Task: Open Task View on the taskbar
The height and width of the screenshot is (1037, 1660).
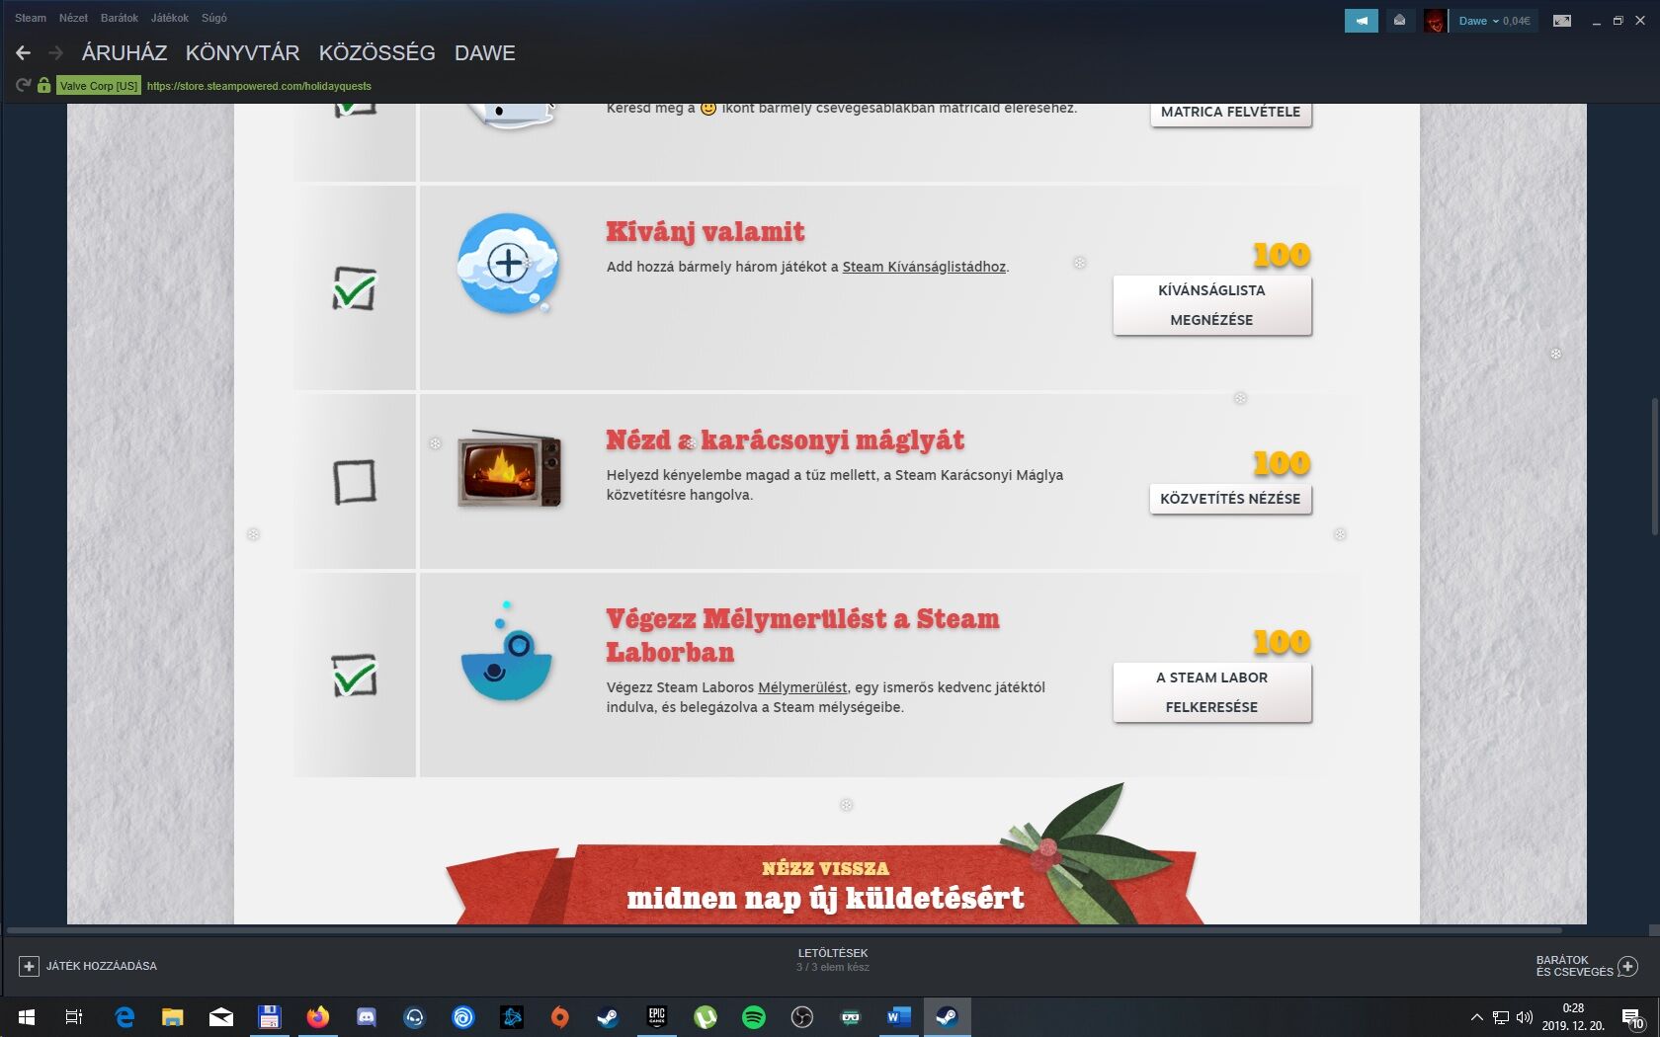Action: pos(74,1016)
